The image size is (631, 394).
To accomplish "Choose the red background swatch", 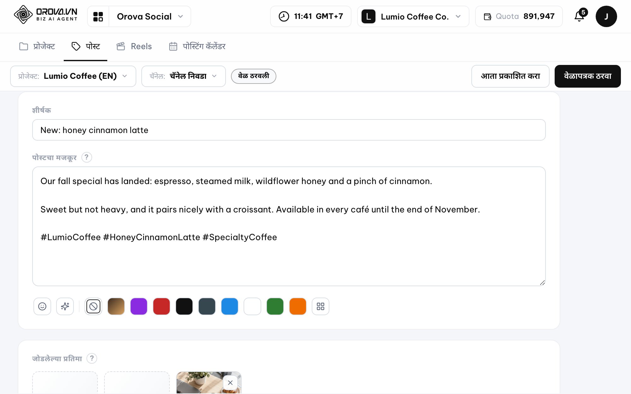I will [162, 306].
